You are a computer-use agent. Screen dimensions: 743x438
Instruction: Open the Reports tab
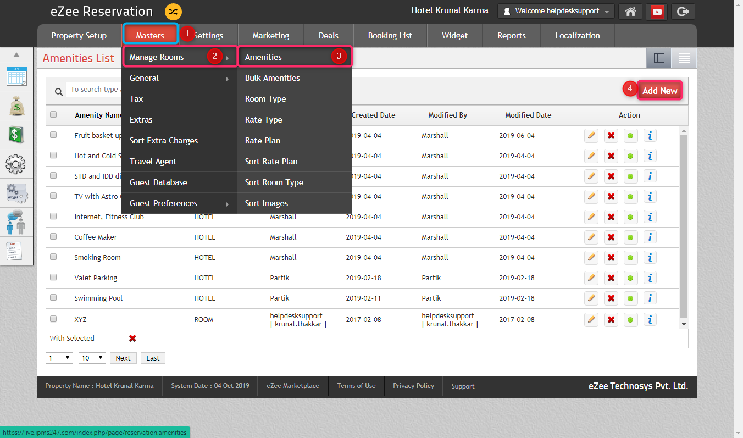pyautogui.click(x=512, y=35)
